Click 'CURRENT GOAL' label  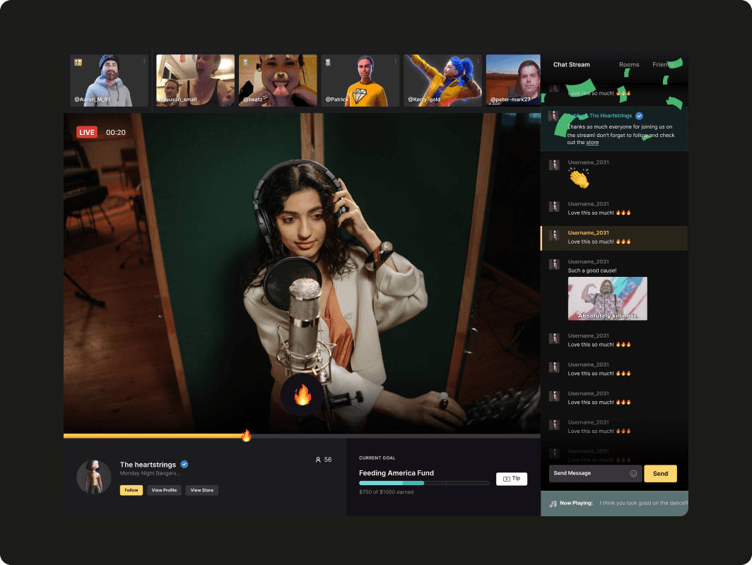coord(377,458)
